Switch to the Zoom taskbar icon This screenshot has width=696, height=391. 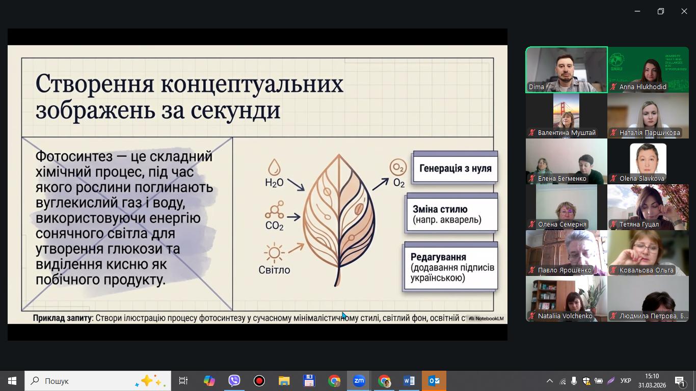tap(359, 381)
